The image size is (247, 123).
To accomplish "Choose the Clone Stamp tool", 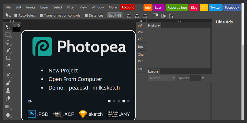I will [x=8, y=91].
